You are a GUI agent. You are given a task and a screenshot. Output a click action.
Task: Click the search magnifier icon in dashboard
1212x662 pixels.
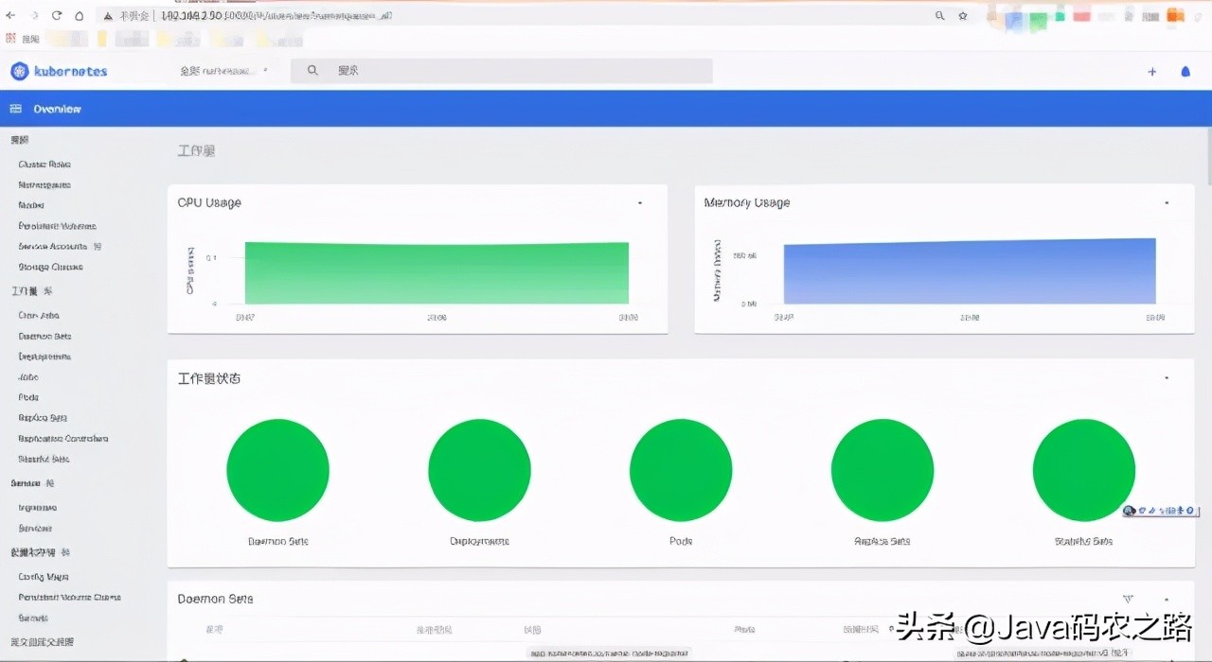click(x=312, y=71)
